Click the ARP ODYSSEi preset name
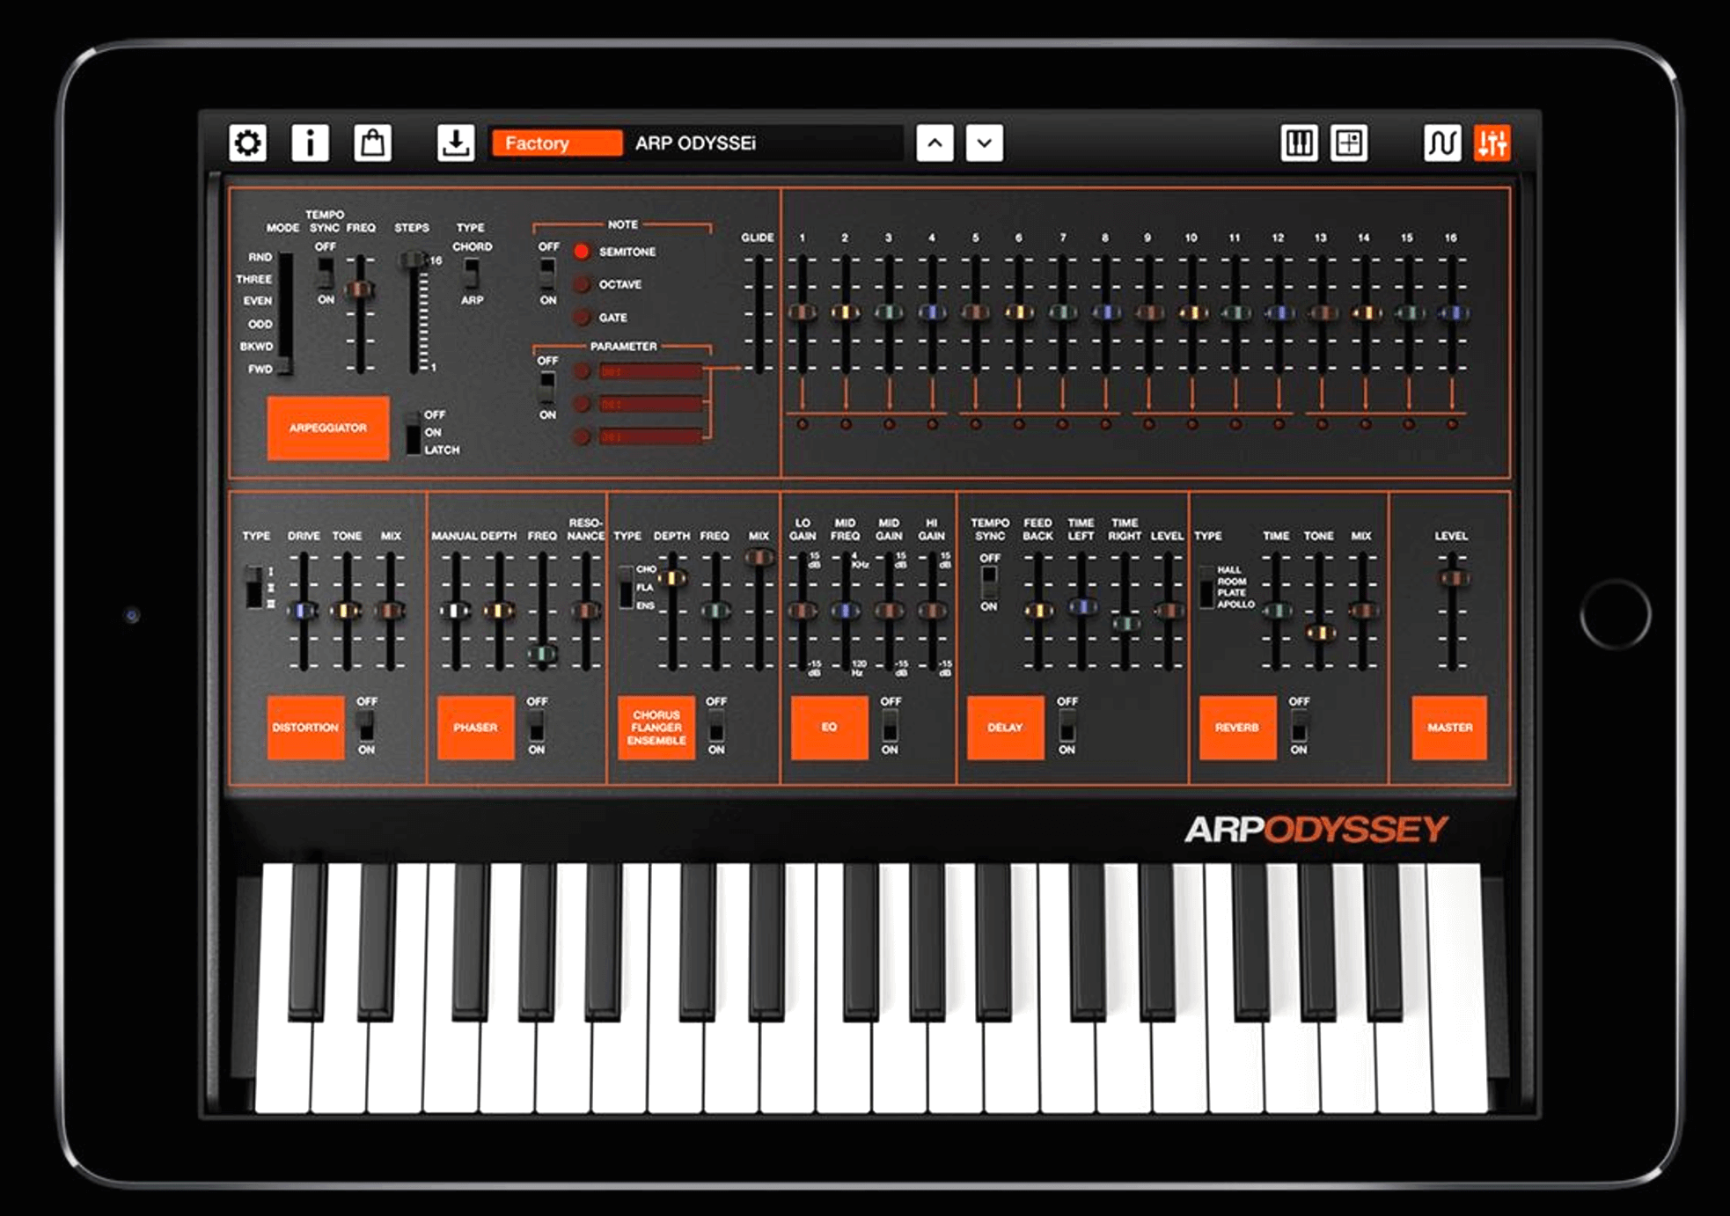 click(695, 143)
